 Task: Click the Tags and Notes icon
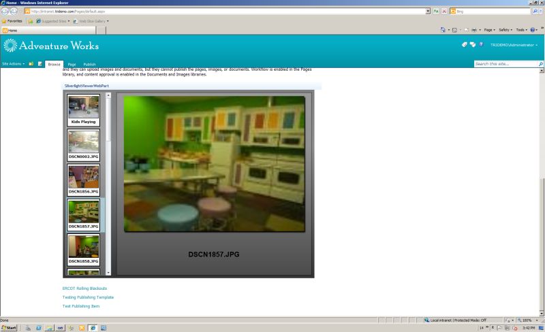tap(473, 44)
